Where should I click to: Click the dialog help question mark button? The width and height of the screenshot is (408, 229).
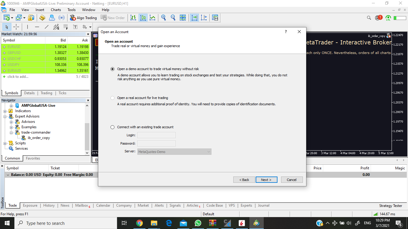coord(286,32)
